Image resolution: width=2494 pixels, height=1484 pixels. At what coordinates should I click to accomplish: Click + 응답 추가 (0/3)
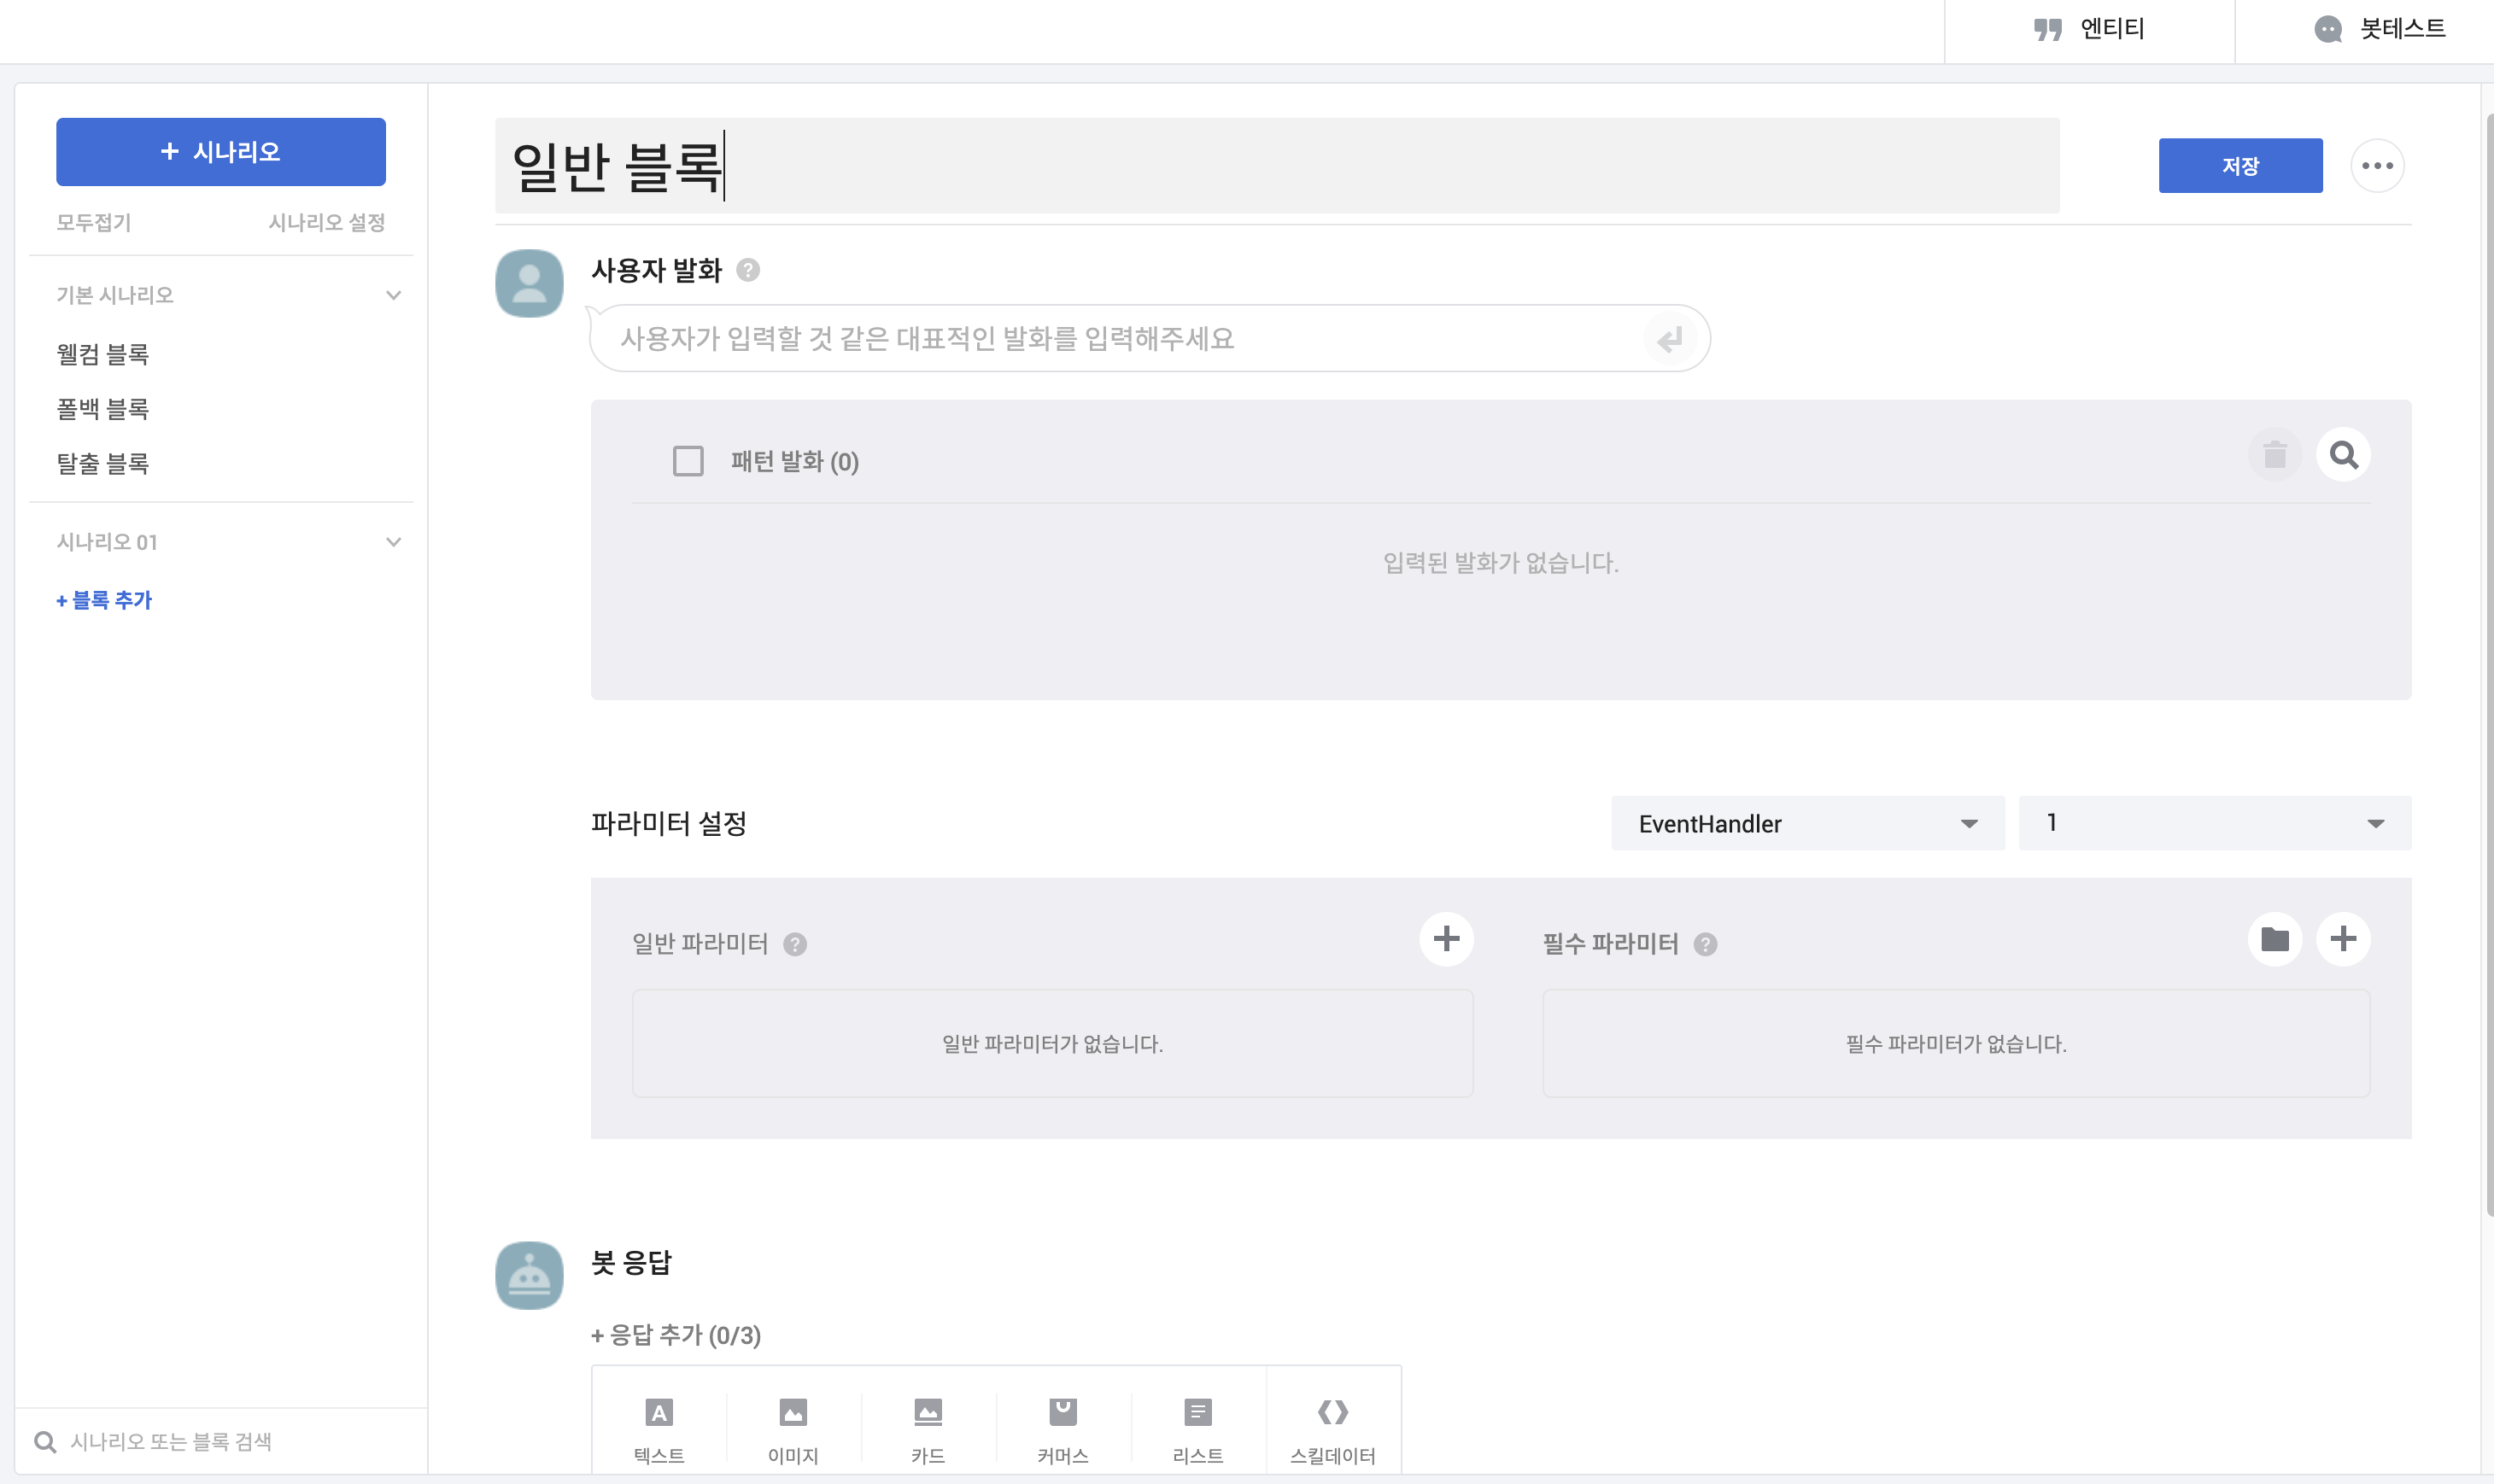coord(676,1335)
